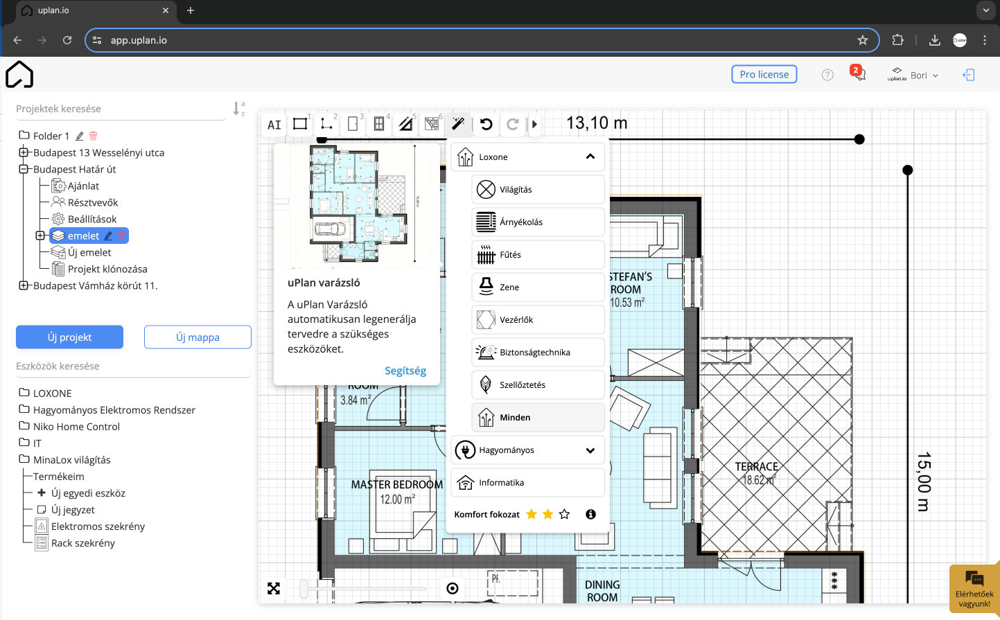Set comfort level to third star
Viewport: 1000px width, 620px height.
(564, 514)
